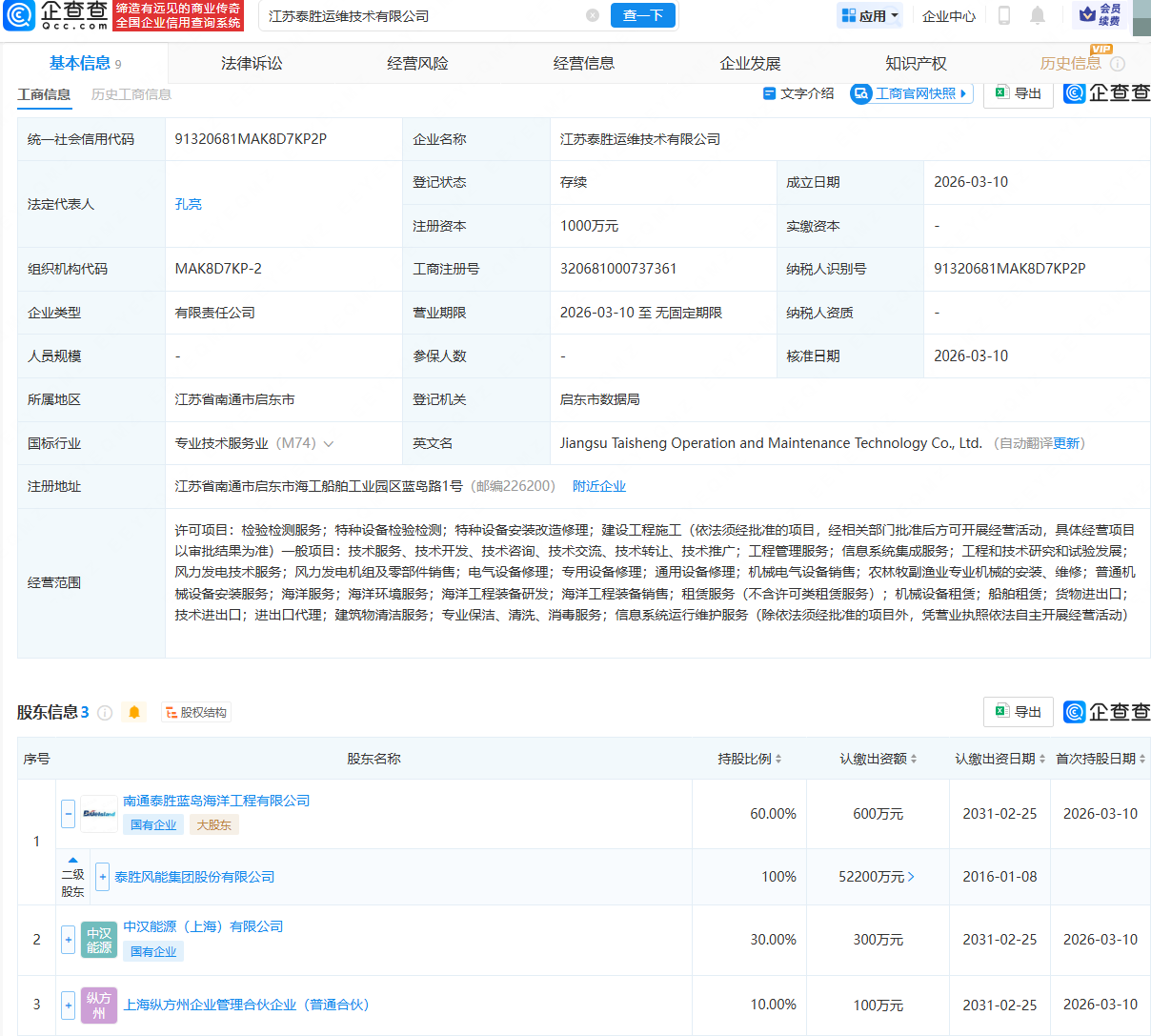Click 附近企业 next to registered address
The width and height of the screenshot is (1151, 1036).
click(599, 486)
